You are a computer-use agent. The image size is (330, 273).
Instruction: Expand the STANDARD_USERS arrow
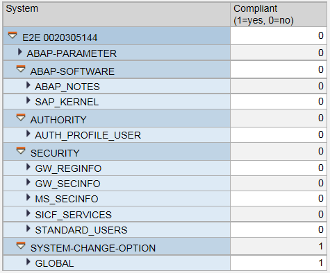(28, 229)
